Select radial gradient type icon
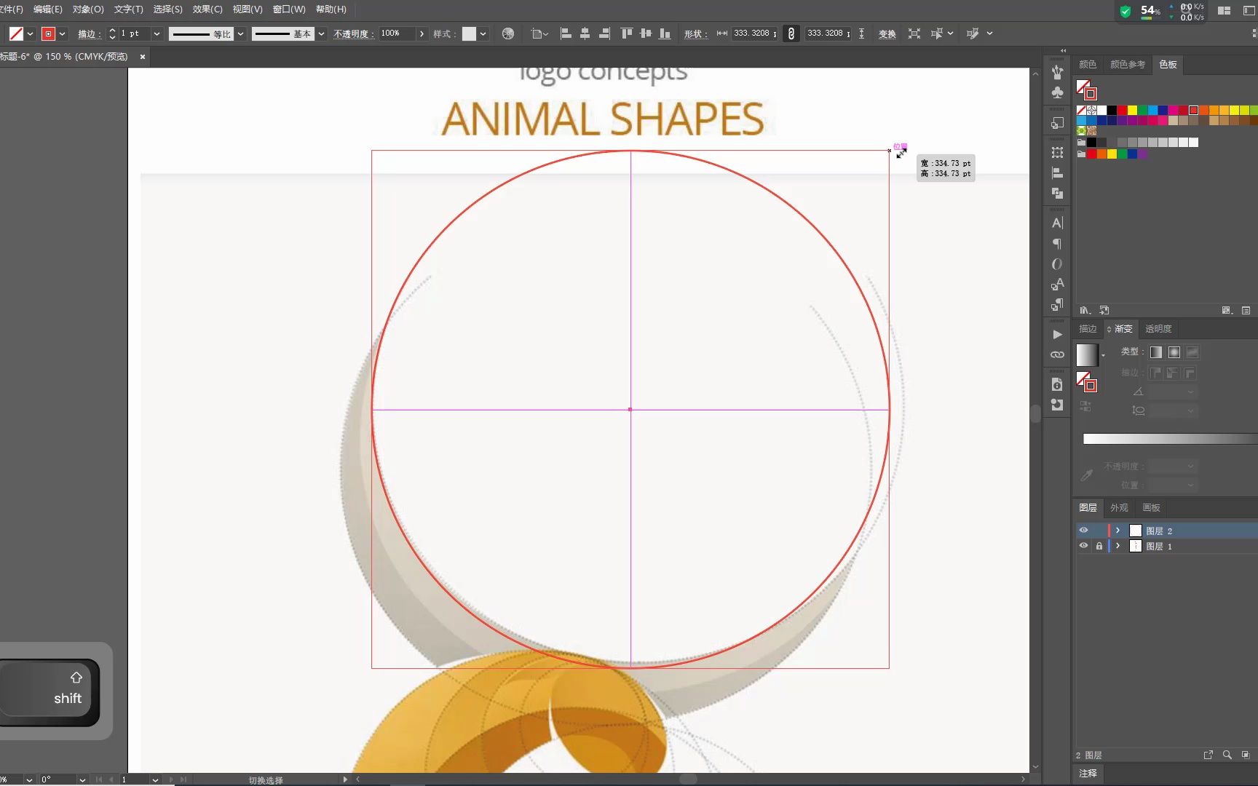 click(x=1174, y=352)
